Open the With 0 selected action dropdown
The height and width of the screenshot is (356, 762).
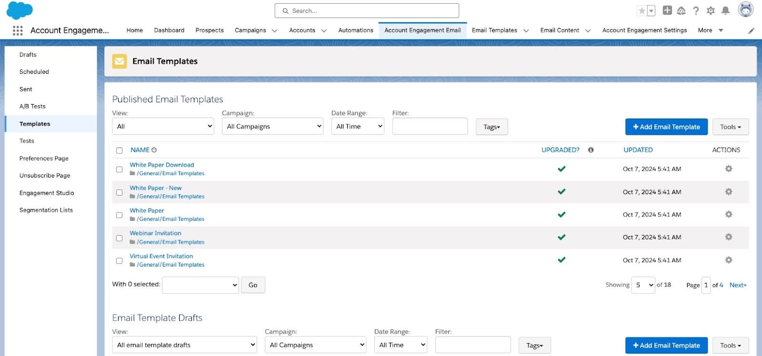(x=201, y=285)
